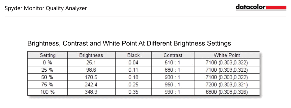Click the 25.1 brightness value

tap(91, 62)
